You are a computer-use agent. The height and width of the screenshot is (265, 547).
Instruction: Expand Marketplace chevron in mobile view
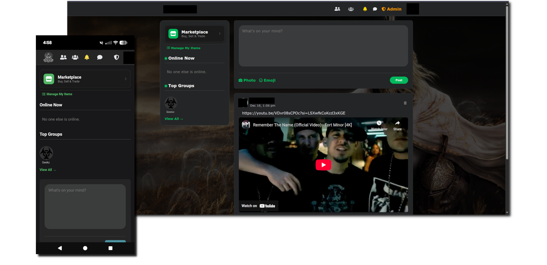[x=125, y=79]
